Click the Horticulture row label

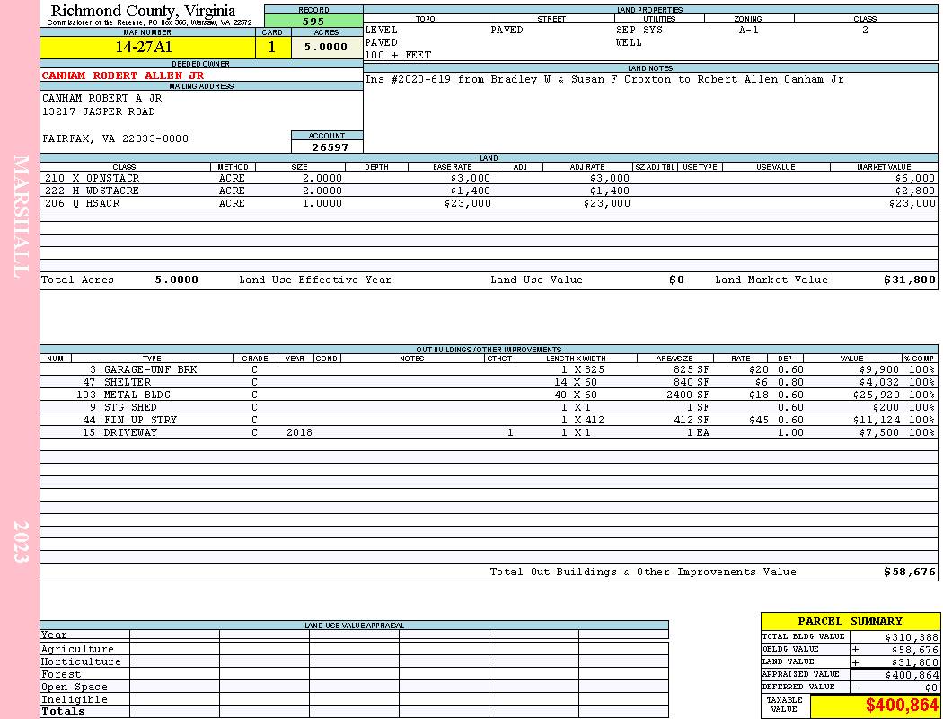point(81,661)
